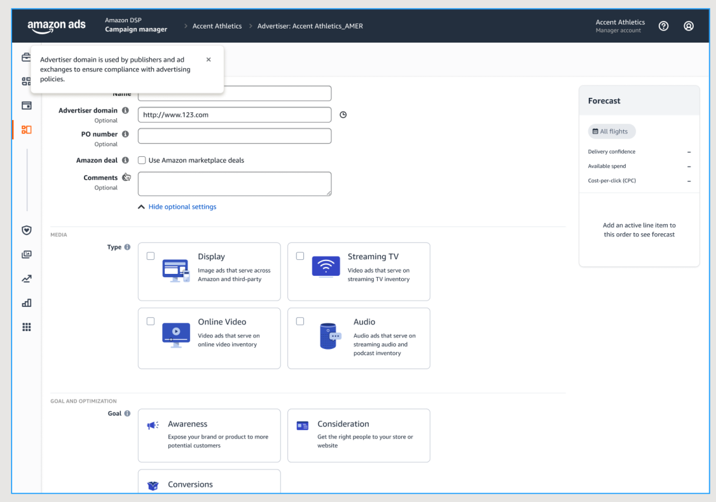The height and width of the screenshot is (502, 716).
Task: Open the creatives image sidebar icon
Action: (x=27, y=254)
